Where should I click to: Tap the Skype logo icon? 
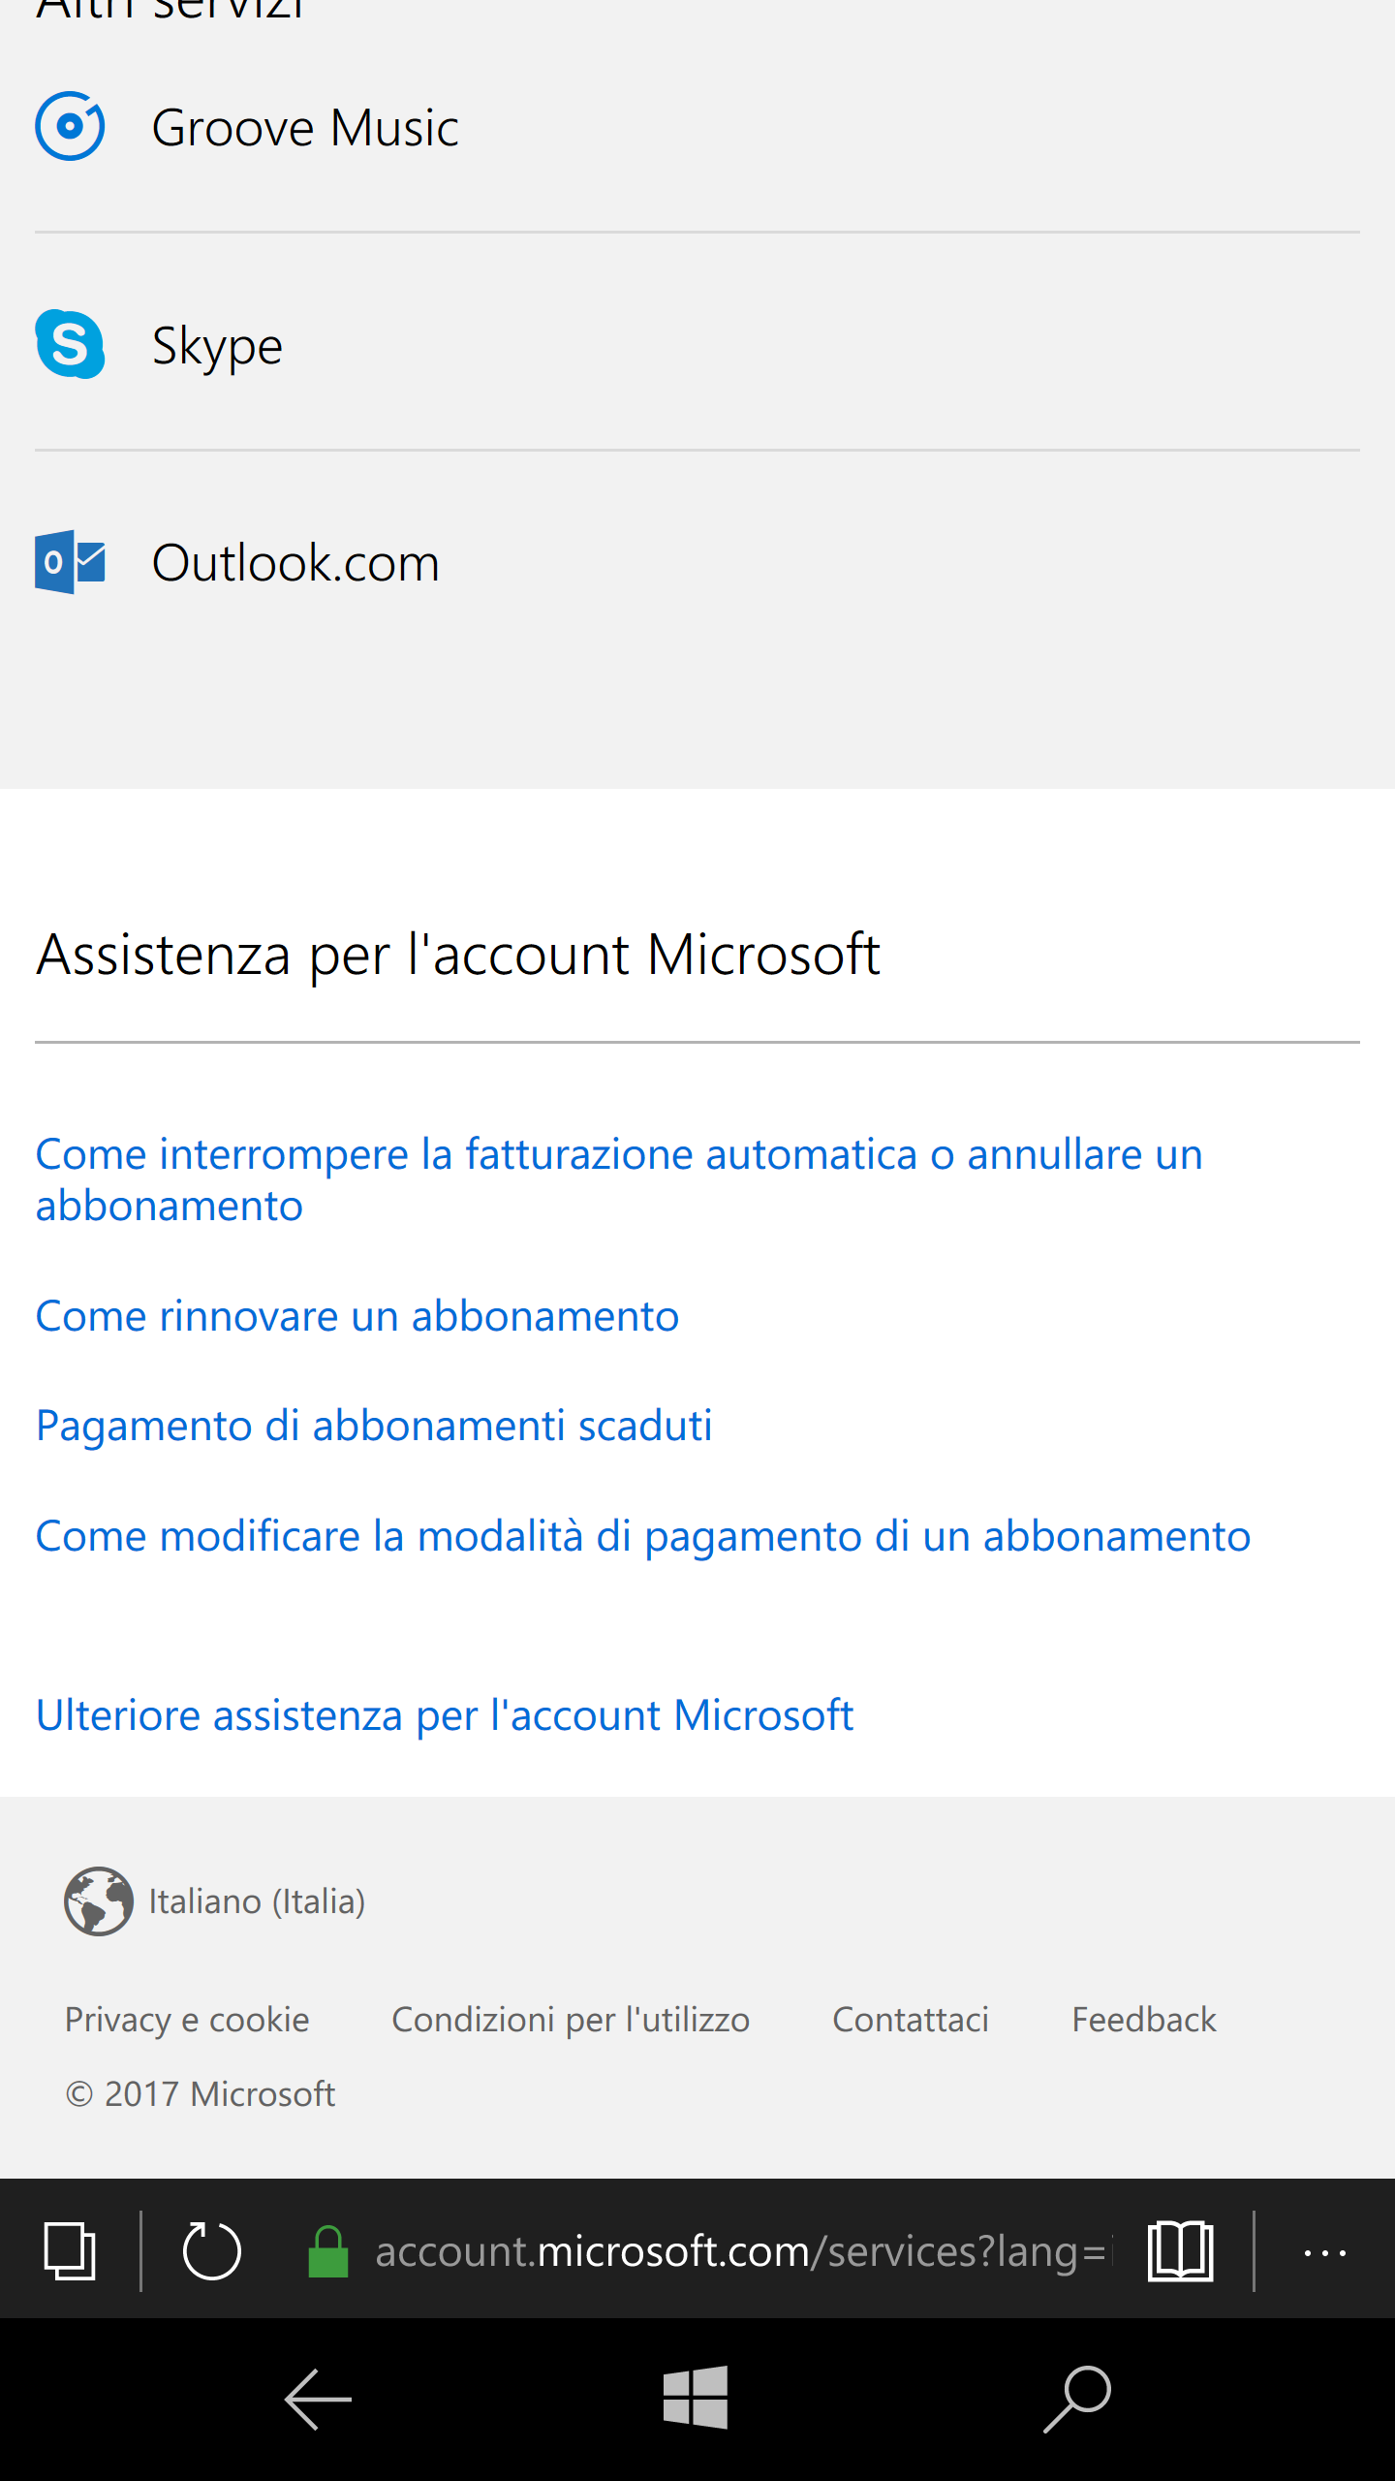pyautogui.click(x=70, y=344)
